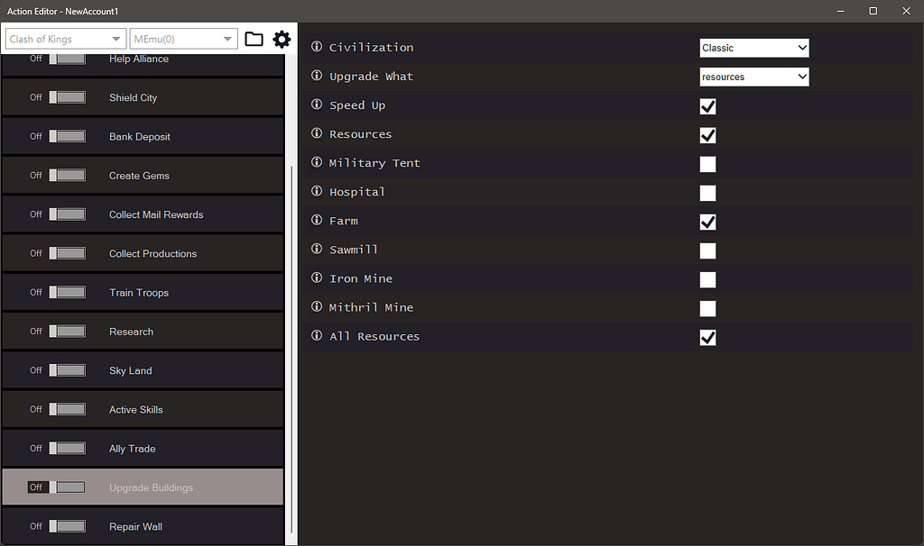The image size is (924, 546).
Task: Enable the Military Tent checkbox
Action: click(x=707, y=164)
